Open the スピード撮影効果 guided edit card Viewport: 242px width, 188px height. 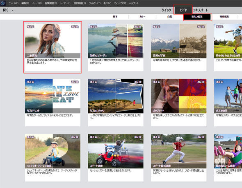pos(178,158)
